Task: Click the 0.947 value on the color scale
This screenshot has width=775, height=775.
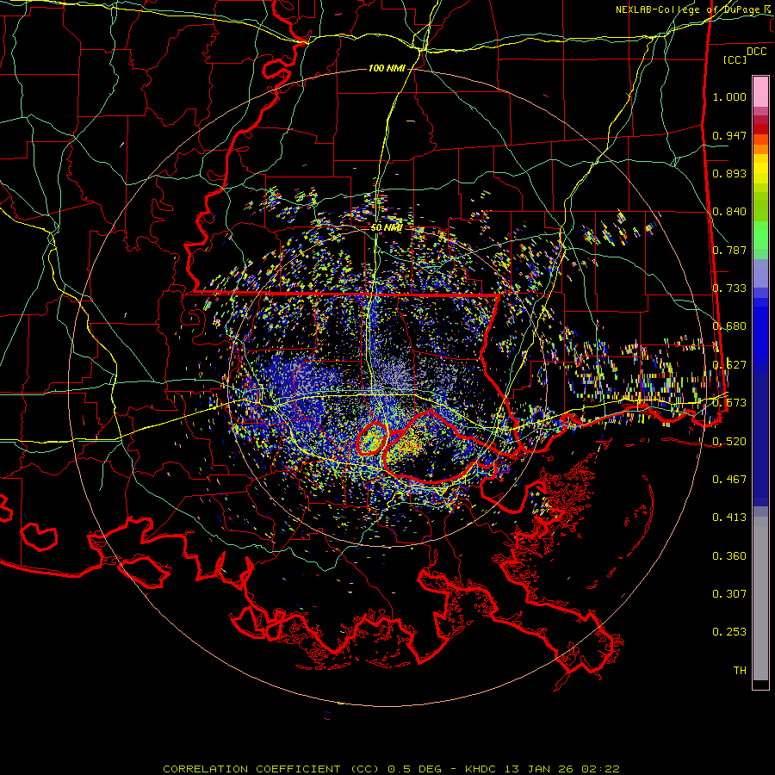Action: tap(729, 135)
